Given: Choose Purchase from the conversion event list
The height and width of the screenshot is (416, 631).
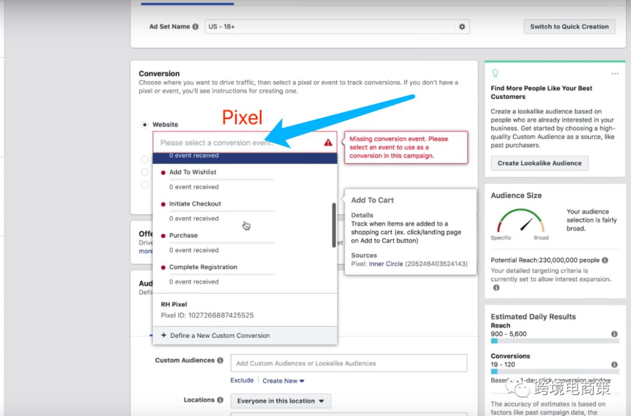Looking at the screenshot, I should click(x=183, y=235).
